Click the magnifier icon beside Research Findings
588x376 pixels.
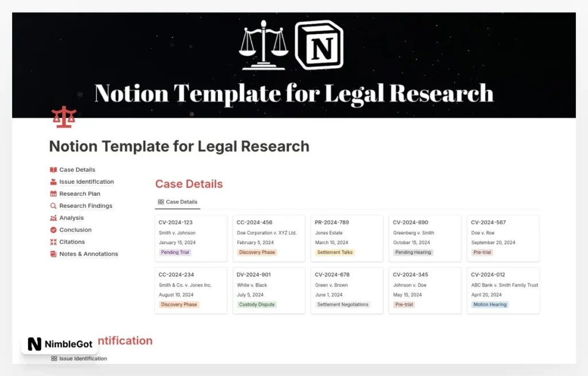coord(53,206)
